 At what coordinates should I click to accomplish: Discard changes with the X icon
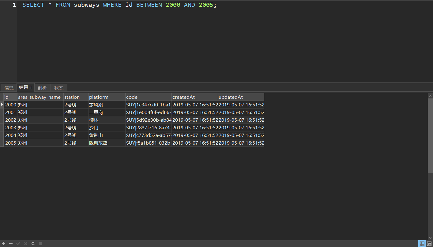pyautogui.click(x=26, y=244)
